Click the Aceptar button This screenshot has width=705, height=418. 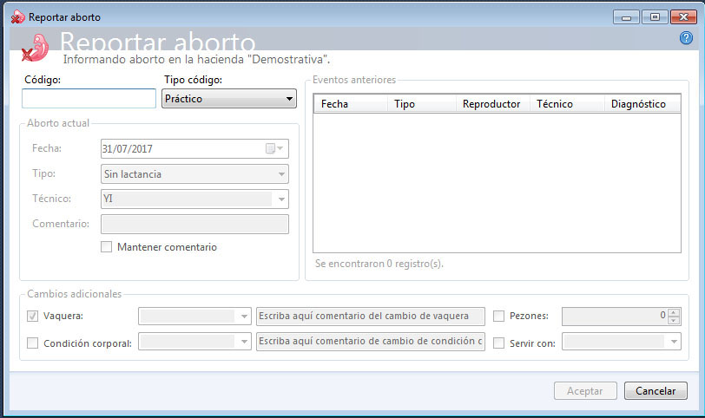click(x=585, y=391)
